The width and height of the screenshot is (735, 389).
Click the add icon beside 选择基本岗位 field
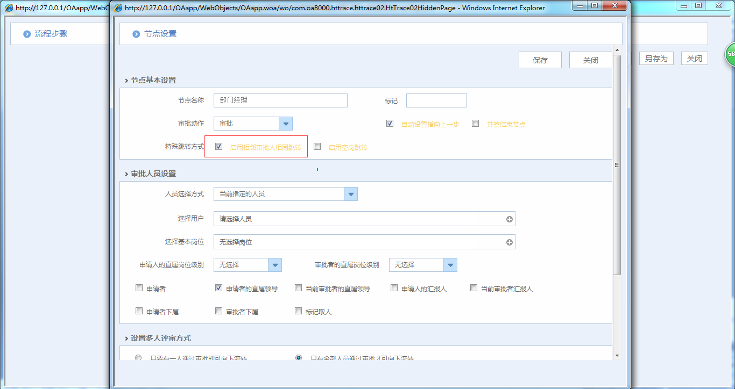click(509, 242)
